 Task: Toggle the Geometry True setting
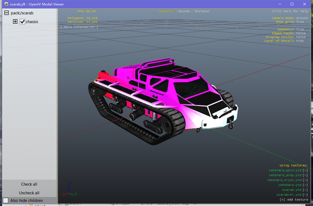[x=300, y=29]
